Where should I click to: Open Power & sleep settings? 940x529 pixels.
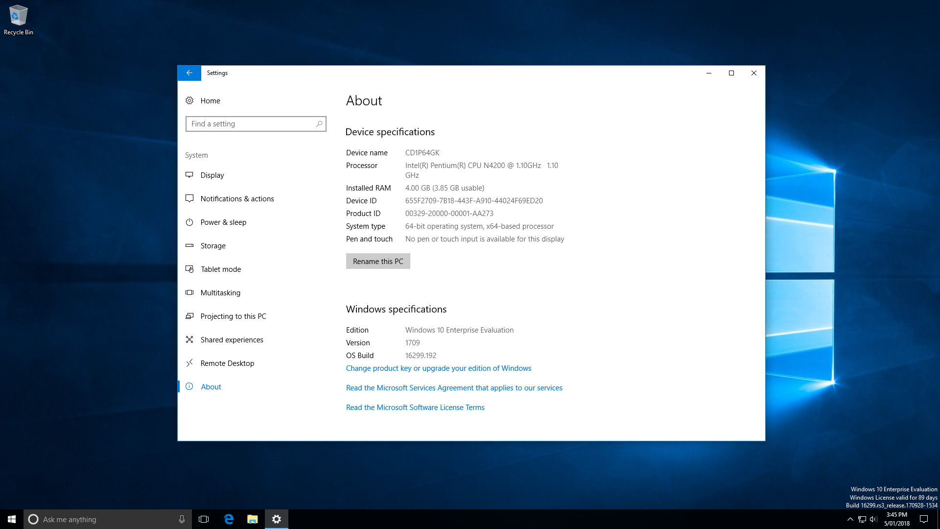pos(223,222)
